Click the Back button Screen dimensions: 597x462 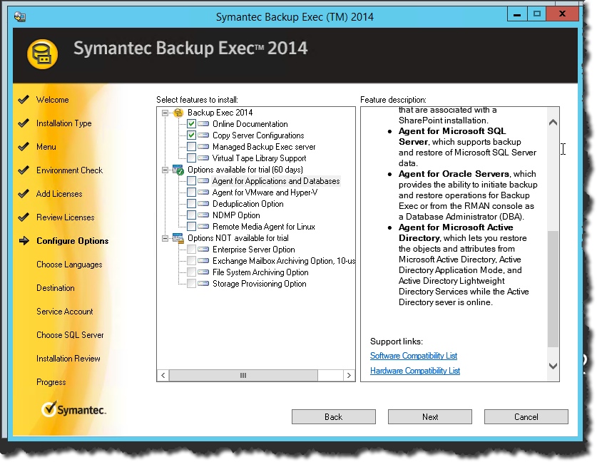point(334,416)
